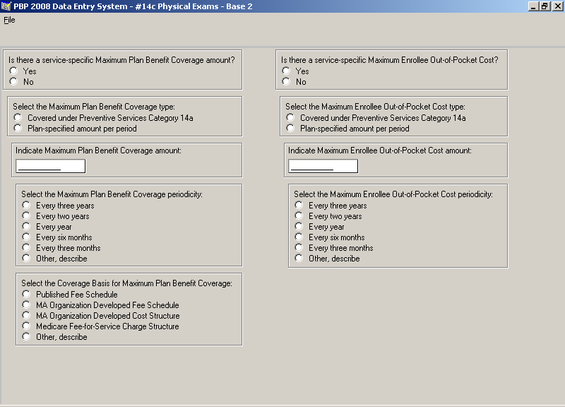The image size is (565, 407).
Task: Minimize the PBP Data Entry window
Action: click(534, 6)
